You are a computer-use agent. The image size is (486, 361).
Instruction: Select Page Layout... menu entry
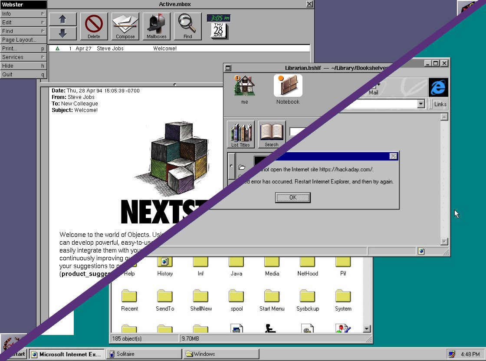23,39
